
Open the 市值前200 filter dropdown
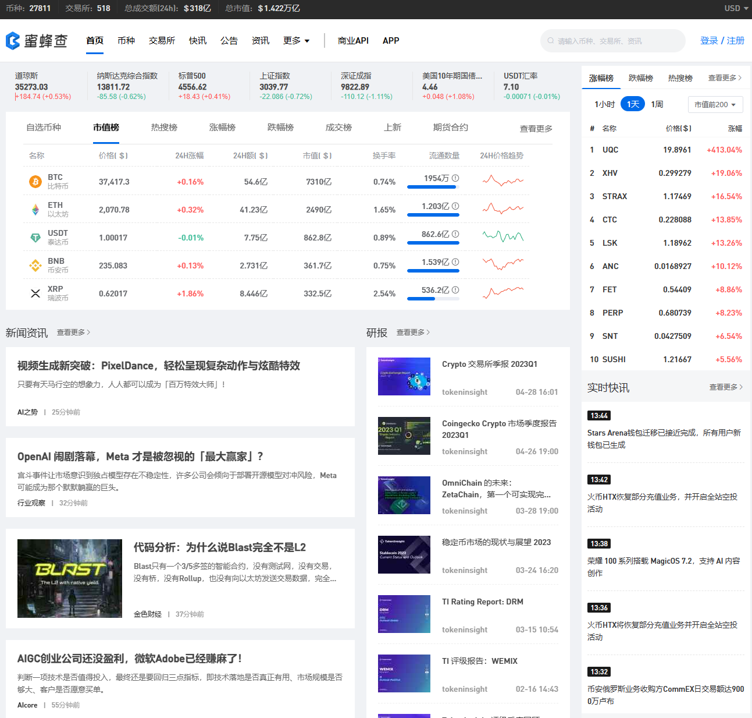coord(715,105)
